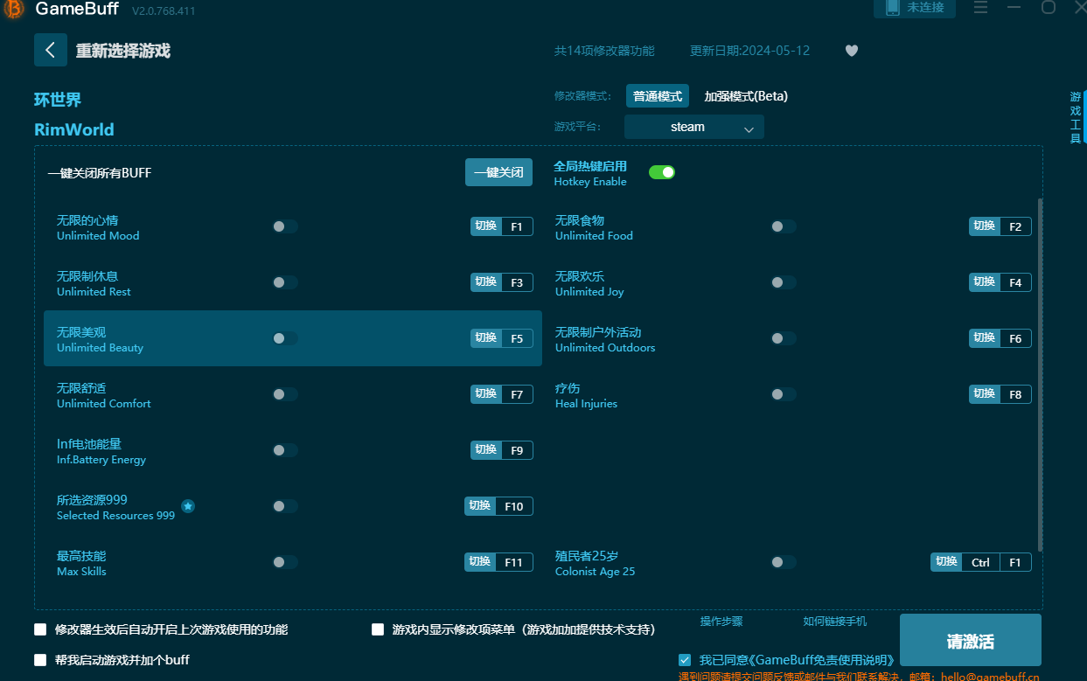Click the star badge beside Selected Resources 999
Screen dimensions: 1087x681
[x=188, y=506]
